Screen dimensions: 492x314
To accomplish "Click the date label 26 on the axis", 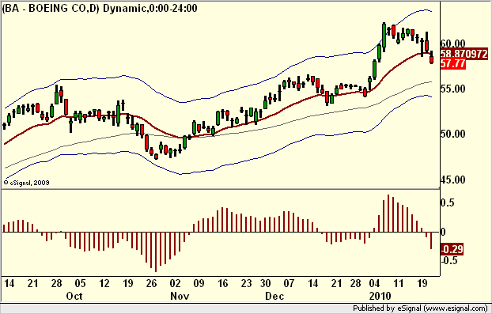I will tap(151, 283).
